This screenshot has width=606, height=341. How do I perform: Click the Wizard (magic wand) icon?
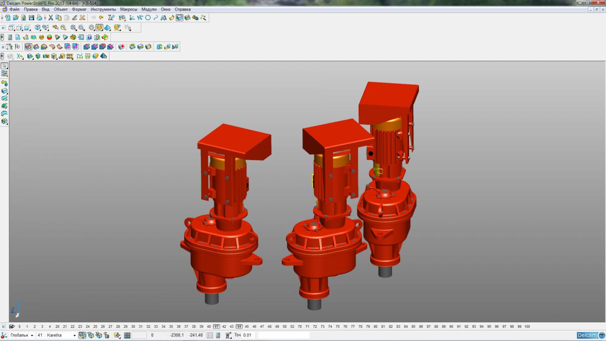203,18
